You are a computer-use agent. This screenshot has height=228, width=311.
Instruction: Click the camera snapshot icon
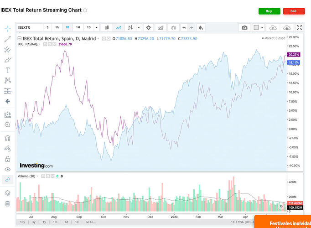244,27
